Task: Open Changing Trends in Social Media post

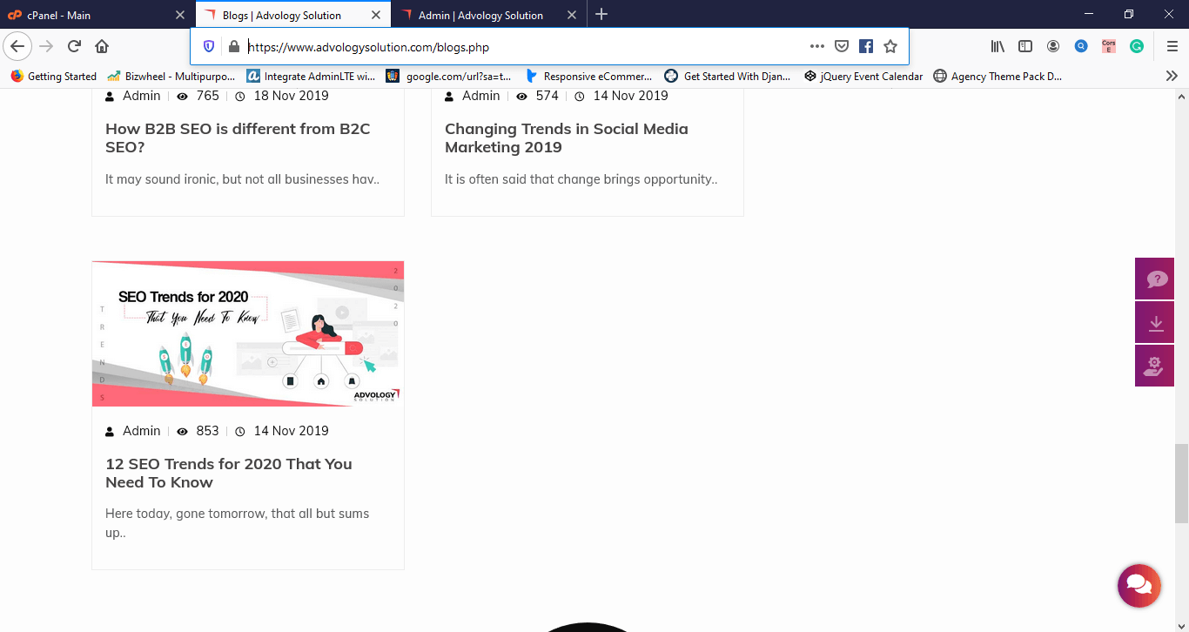Action: [x=567, y=138]
